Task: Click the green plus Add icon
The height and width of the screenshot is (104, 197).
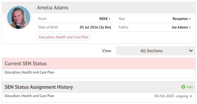Action: click(x=183, y=87)
